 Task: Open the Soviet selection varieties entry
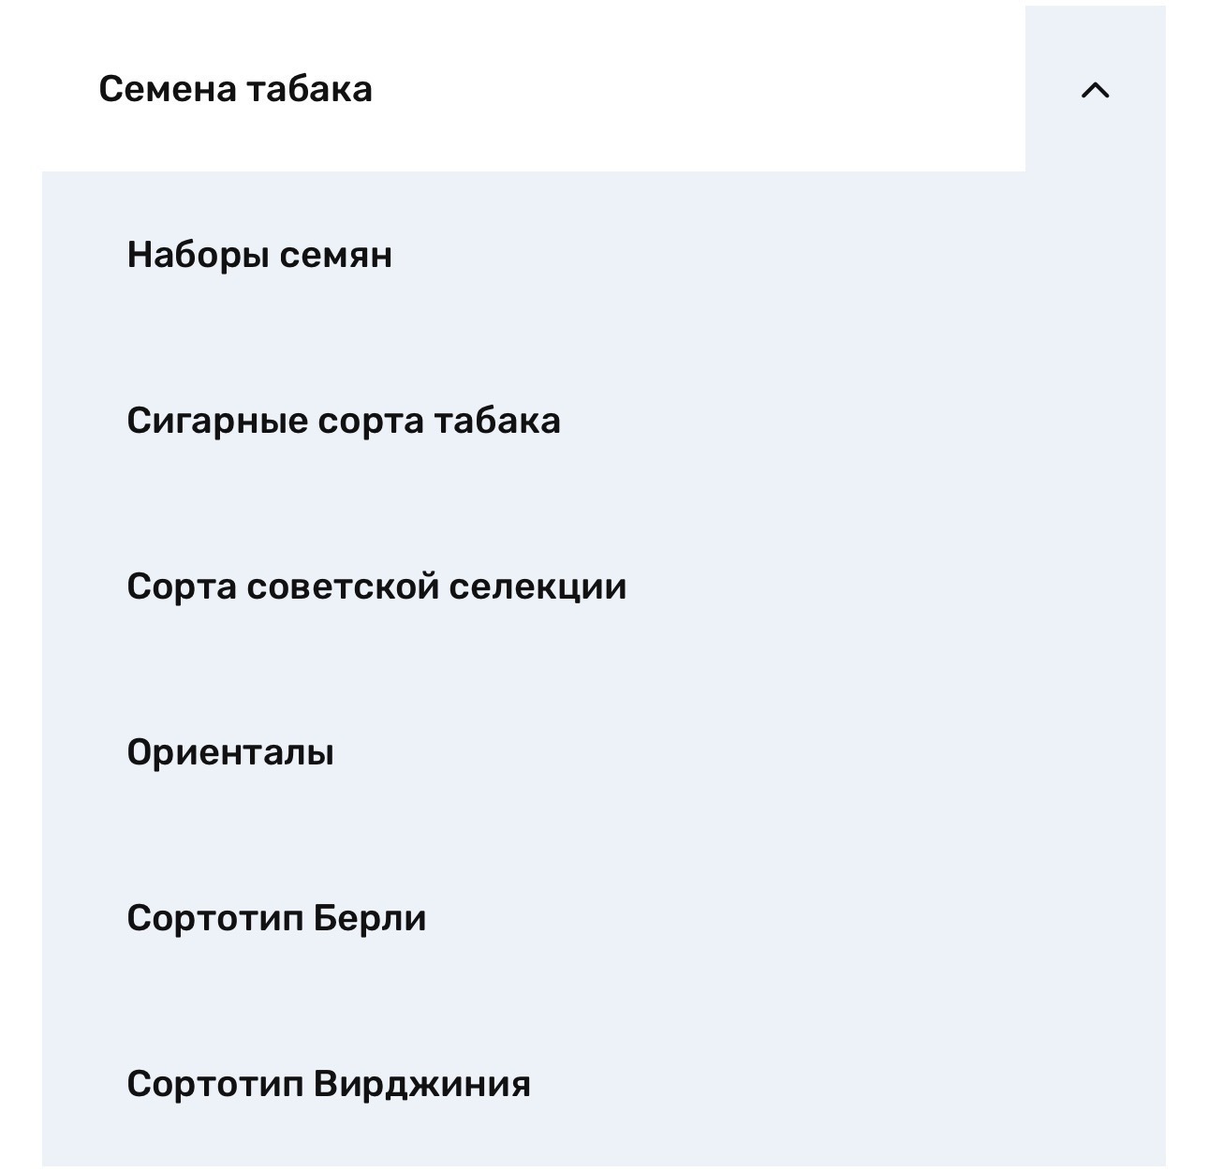click(x=376, y=586)
